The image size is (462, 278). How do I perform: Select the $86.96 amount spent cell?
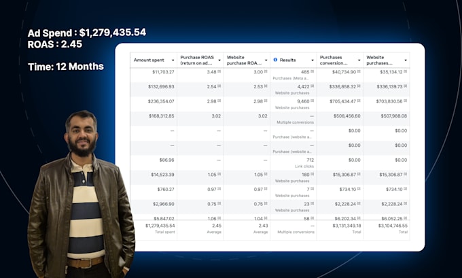pos(166,160)
